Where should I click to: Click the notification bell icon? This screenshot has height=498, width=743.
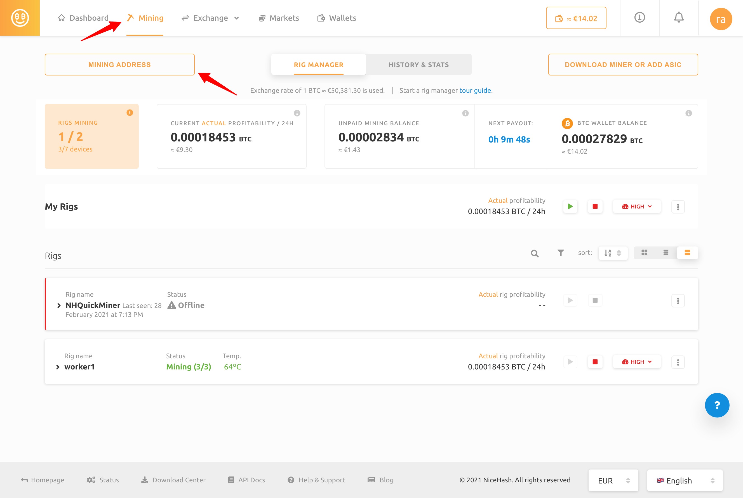click(678, 18)
